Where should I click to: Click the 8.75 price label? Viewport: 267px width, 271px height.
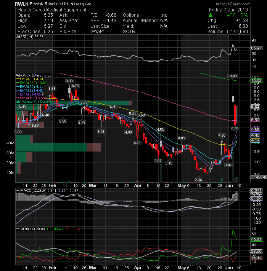coord(75,86)
